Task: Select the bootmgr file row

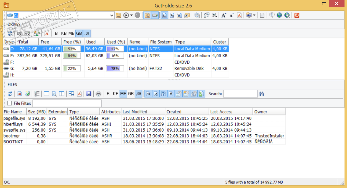Action: (x=144, y=136)
